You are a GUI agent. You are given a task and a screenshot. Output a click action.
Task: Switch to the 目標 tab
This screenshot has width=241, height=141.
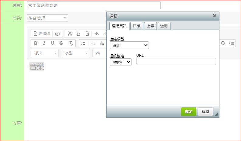136,26
